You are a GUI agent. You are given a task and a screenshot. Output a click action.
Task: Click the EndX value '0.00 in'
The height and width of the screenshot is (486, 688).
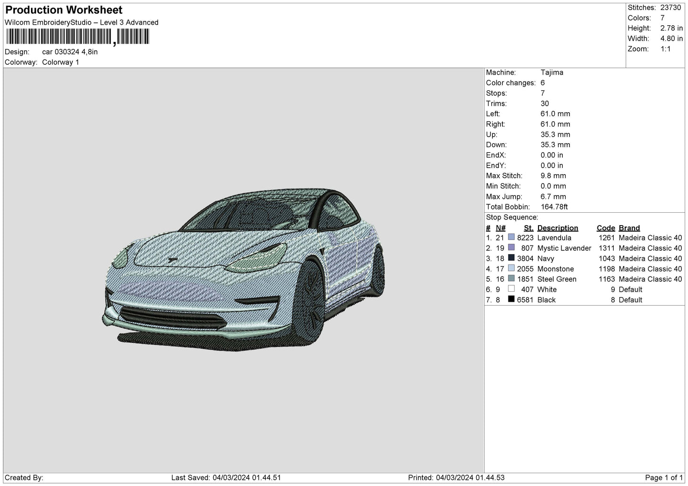(552, 155)
